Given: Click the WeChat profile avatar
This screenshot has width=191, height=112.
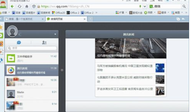Looking at the screenshot, I should point(12,31).
